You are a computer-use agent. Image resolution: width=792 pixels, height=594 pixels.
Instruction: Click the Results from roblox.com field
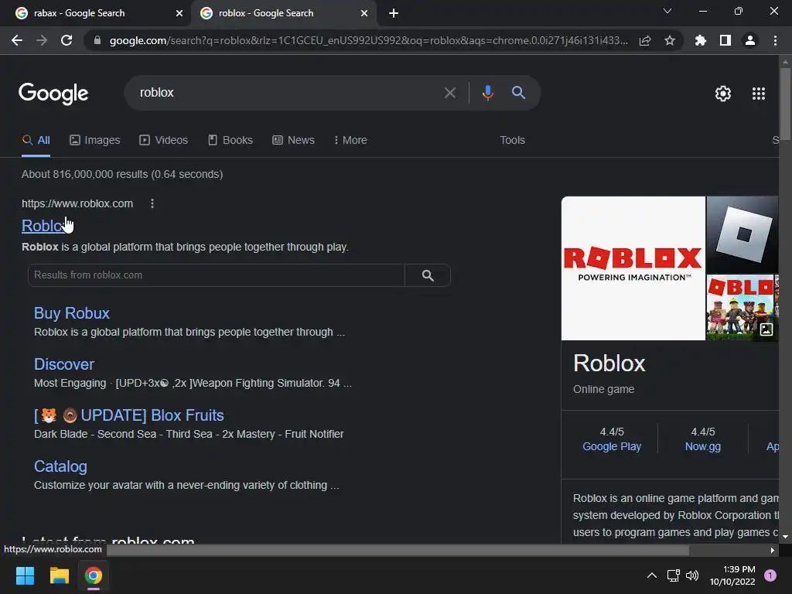coord(217,275)
